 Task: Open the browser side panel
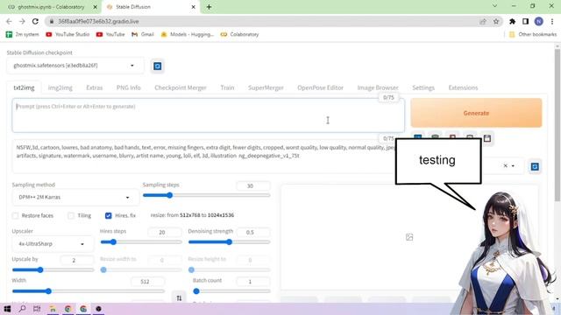525,21
